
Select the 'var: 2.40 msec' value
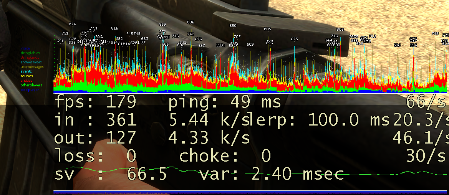[271, 174]
